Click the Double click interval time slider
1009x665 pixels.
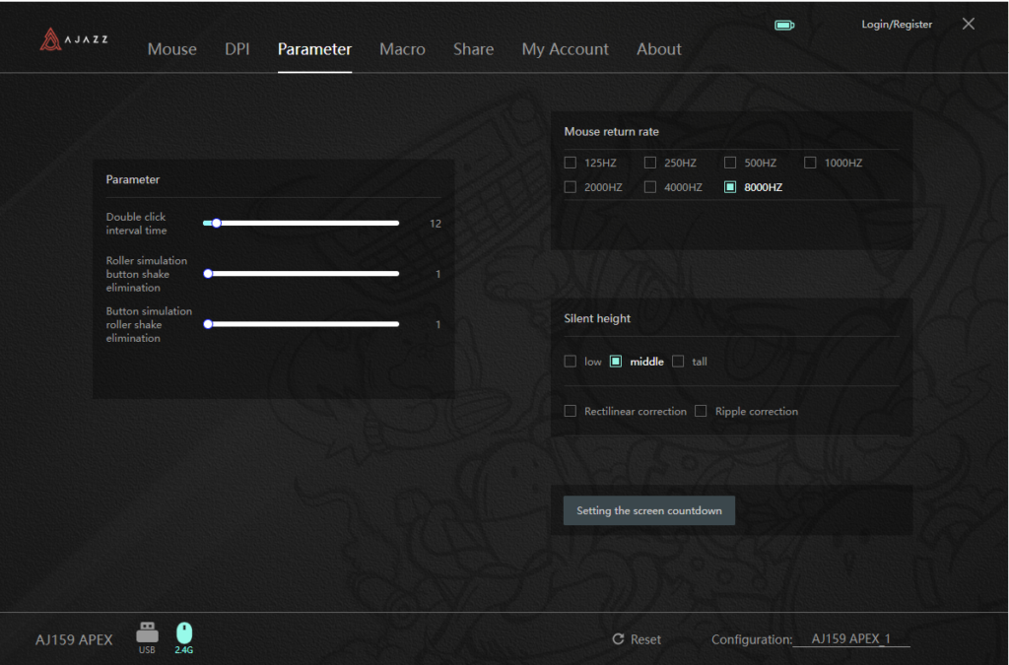click(x=302, y=223)
